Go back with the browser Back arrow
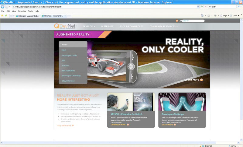The image size is (243, 147). (3, 7)
